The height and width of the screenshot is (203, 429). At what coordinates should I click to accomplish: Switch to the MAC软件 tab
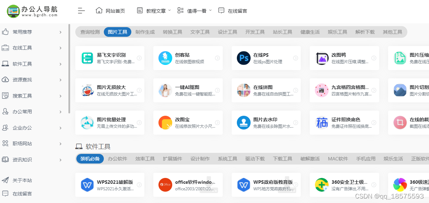tap(338, 159)
